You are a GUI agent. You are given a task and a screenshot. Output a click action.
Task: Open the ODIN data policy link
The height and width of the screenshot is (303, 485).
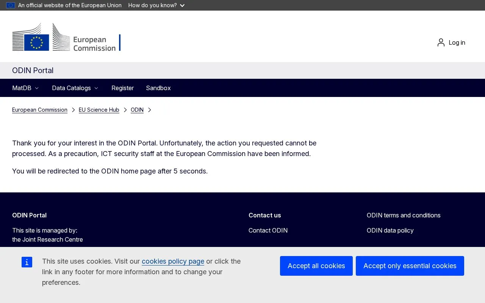point(390,230)
